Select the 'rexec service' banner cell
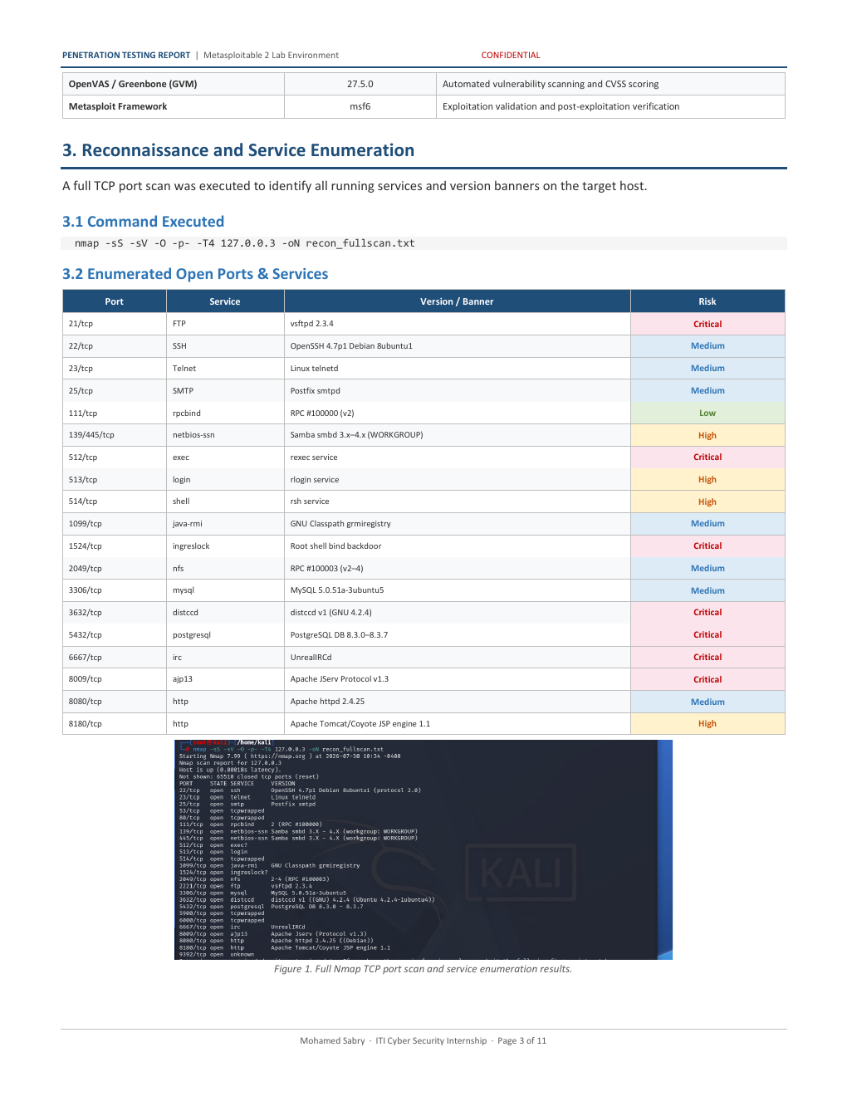The image size is (847, 1096). 458,457
